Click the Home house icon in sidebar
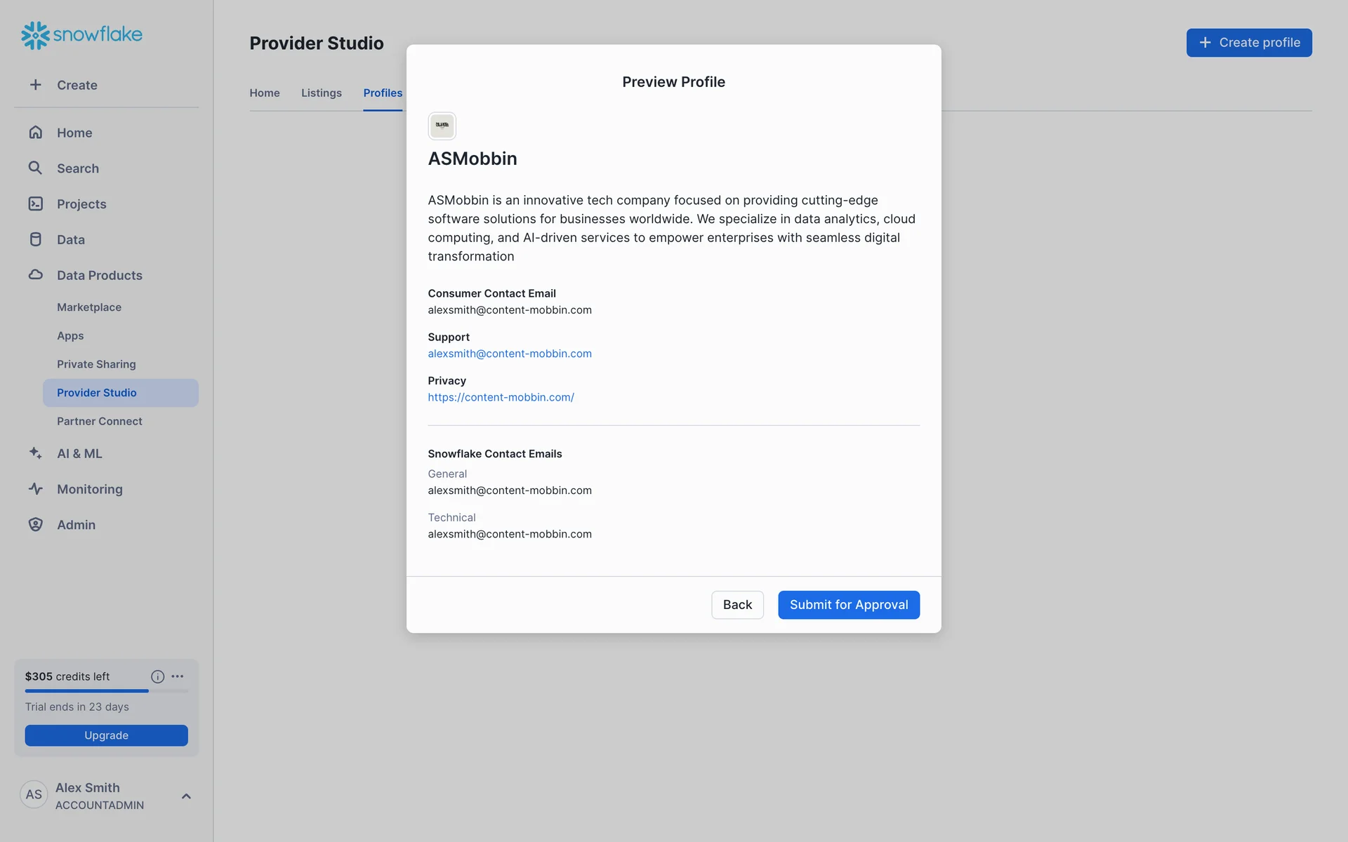This screenshot has width=1348, height=842. (x=36, y=133)
